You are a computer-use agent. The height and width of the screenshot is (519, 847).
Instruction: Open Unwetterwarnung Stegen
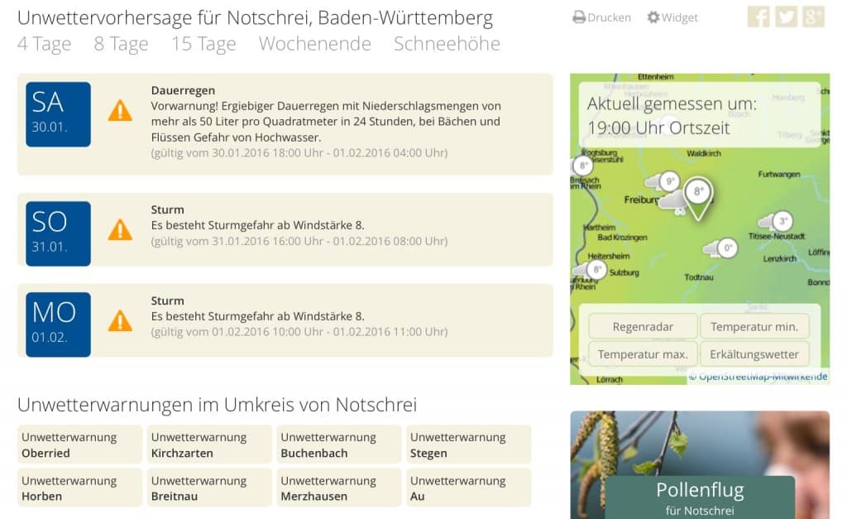(469, 445)
